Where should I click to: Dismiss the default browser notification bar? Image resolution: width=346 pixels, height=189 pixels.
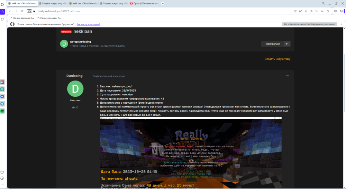(x=342, y=24)
